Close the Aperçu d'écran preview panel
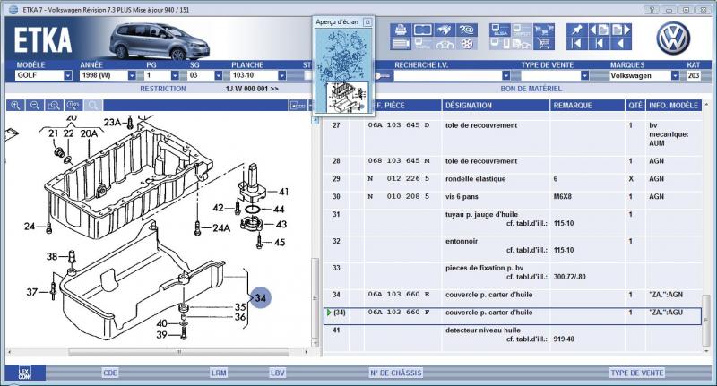717x386 pixels. tap(367, 21)
